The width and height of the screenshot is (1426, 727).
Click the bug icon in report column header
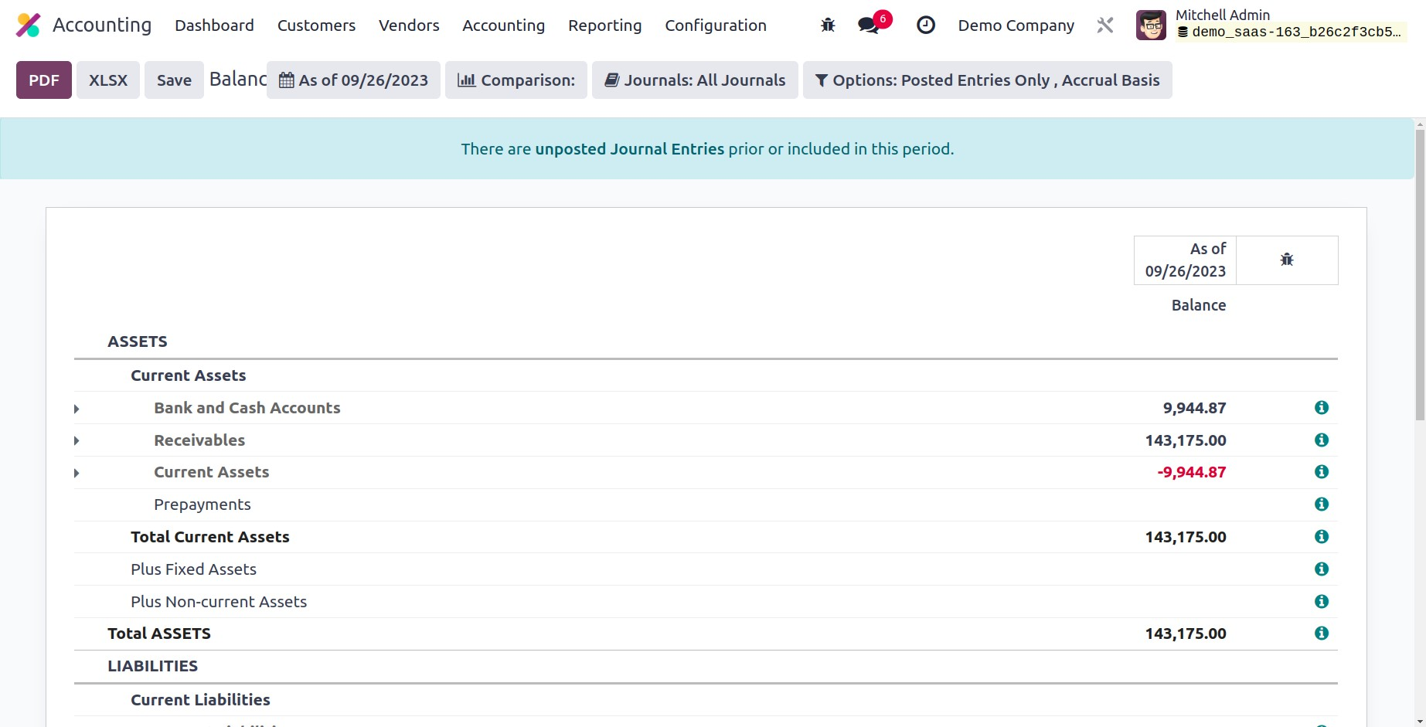tap(1286, 260)
